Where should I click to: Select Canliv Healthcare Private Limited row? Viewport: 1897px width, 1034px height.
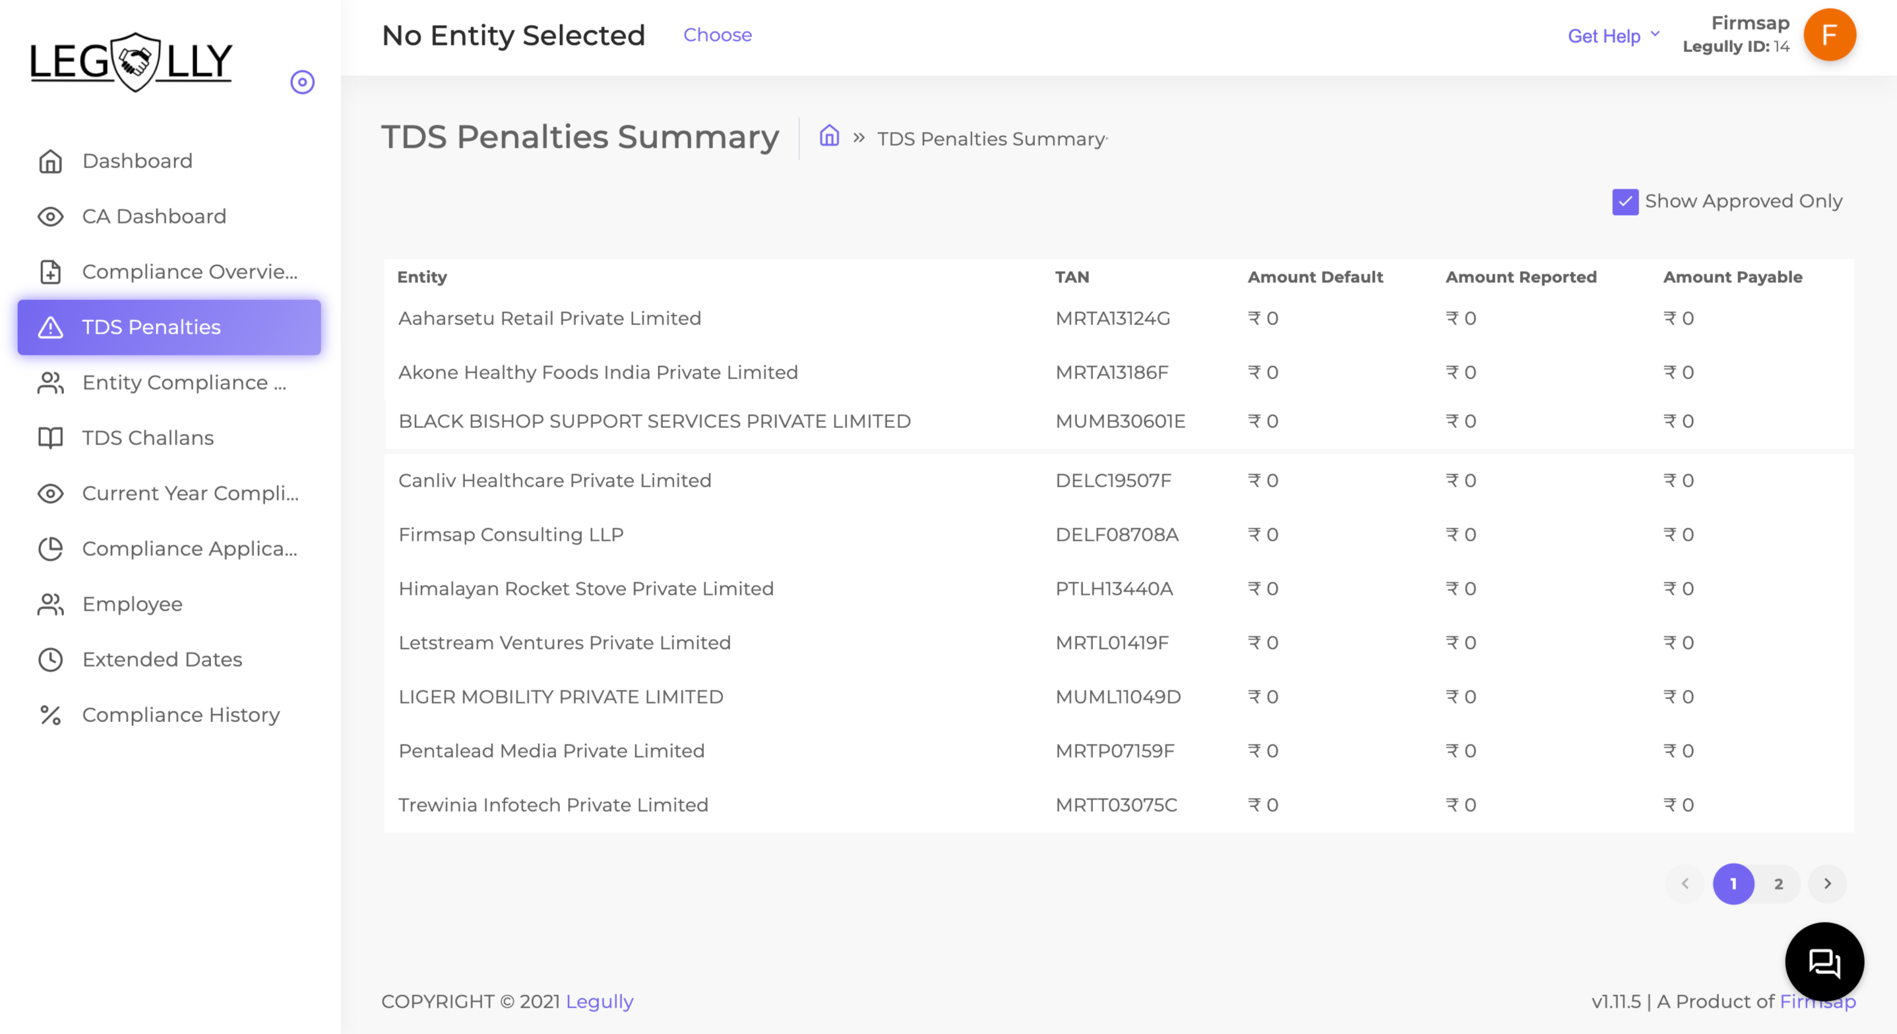[x=1119, y=480]
